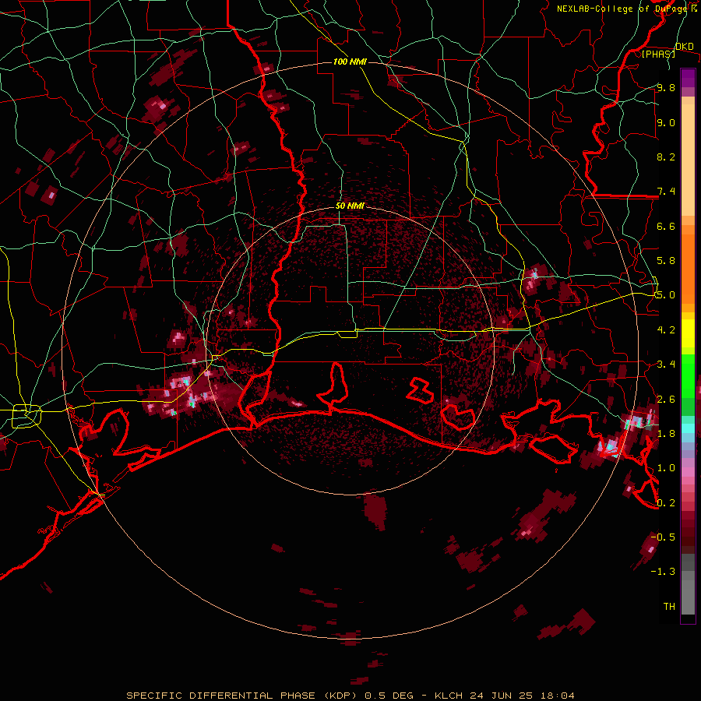
Task: Click the "0.5 DEG" elevation text in caption
Action: coord(390,696)
